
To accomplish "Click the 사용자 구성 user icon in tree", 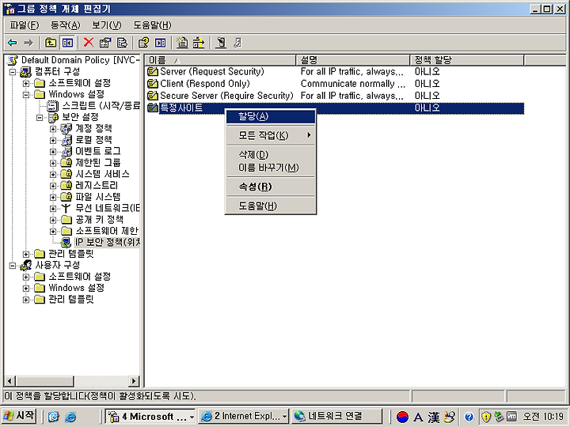I will [25, 266].
